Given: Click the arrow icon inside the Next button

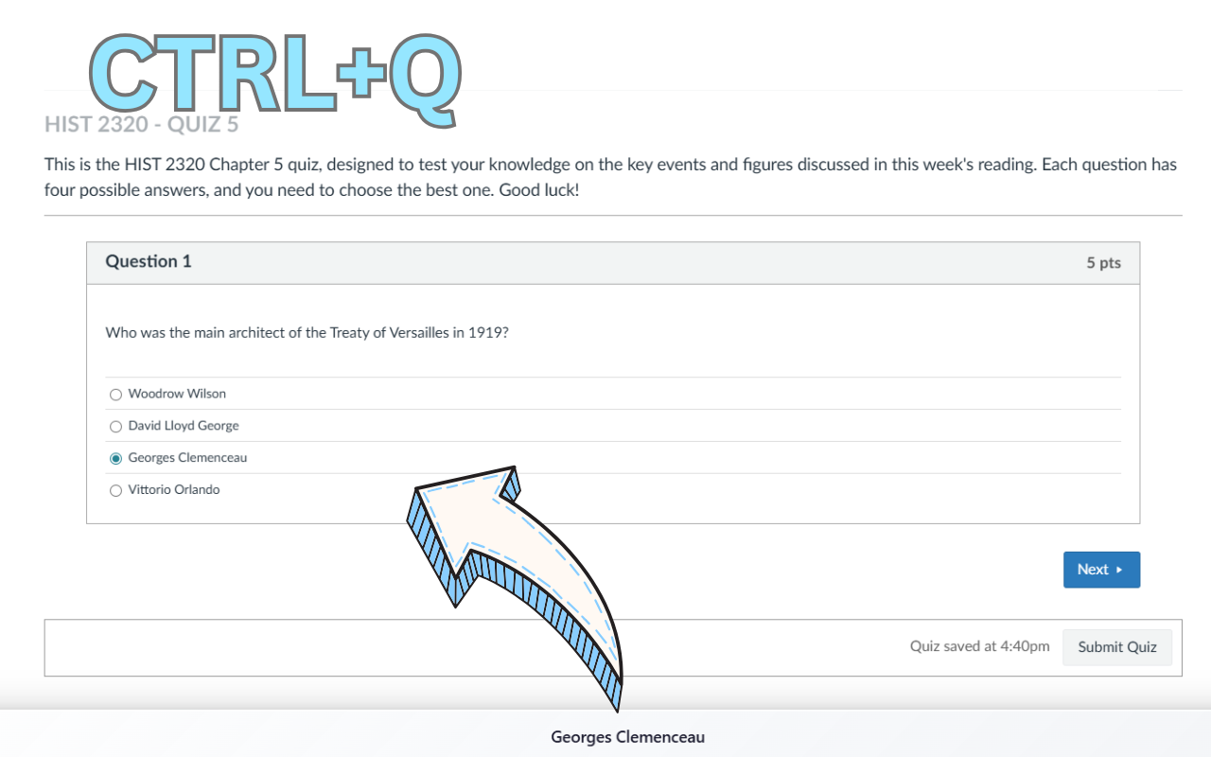Looking at the screenshot, I should click(1119, 569).
